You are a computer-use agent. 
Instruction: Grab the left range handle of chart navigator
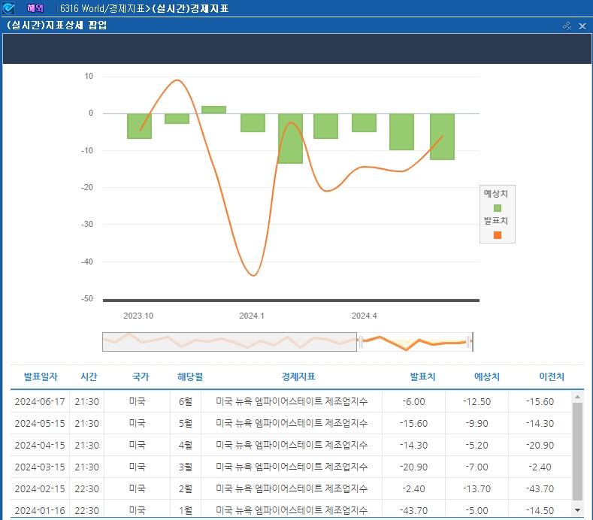(x=361, y=342)
